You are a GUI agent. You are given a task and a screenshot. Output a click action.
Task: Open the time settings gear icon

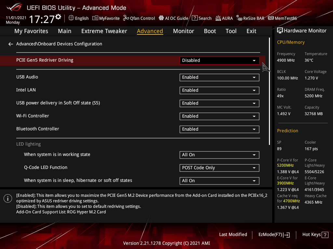(x=58, y=17)
